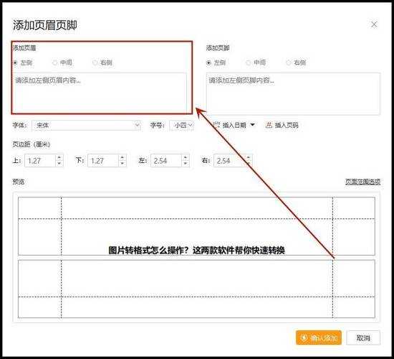Image resolution: width=394 pixels, height=359 pixels.
Task: Click the bottom margin input field
Action: point(103,161)
